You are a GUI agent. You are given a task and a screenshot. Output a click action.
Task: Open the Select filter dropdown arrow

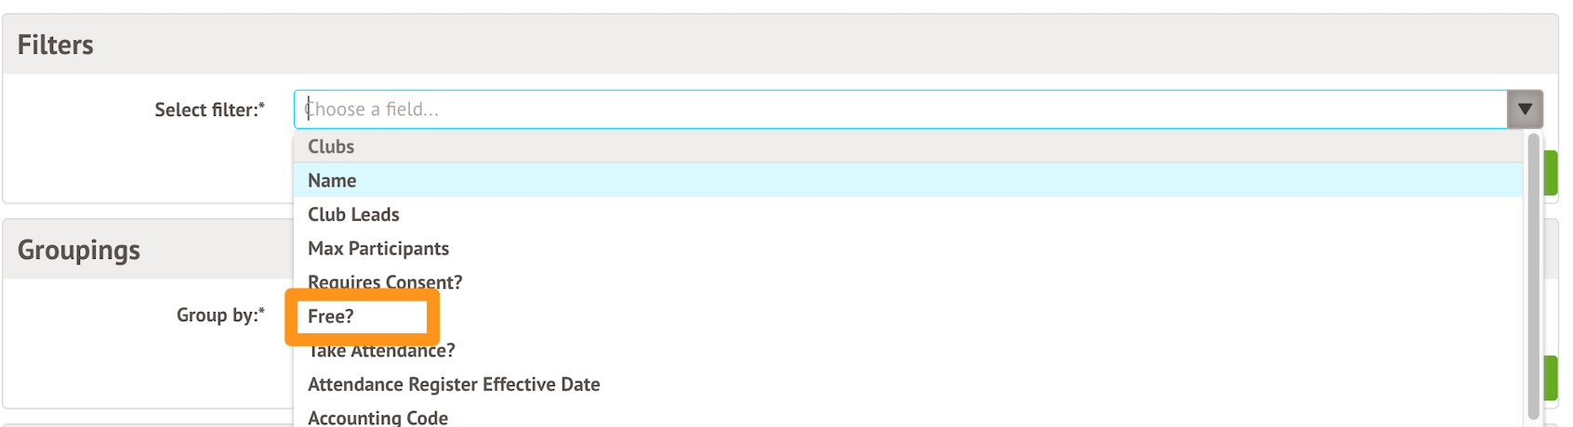pyautogui.click(x=1525, y=110)
